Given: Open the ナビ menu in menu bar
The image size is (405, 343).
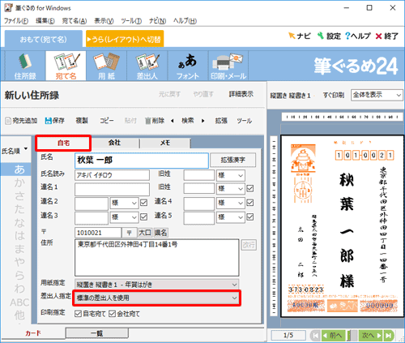Looking at the screenshot, I should [158, 21].
